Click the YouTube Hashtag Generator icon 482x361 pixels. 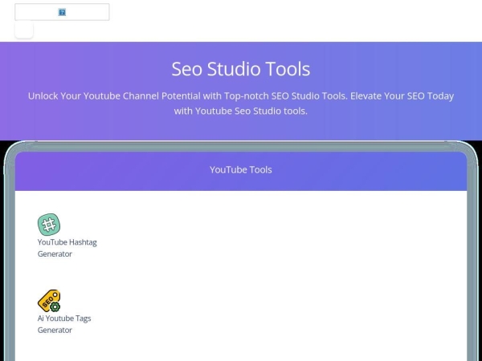click(49, 225)
